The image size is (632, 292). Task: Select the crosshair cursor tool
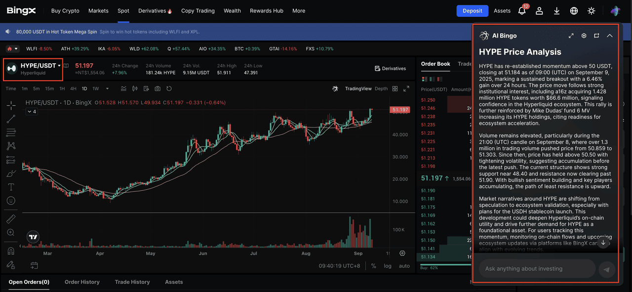click(x=11, y=105)
